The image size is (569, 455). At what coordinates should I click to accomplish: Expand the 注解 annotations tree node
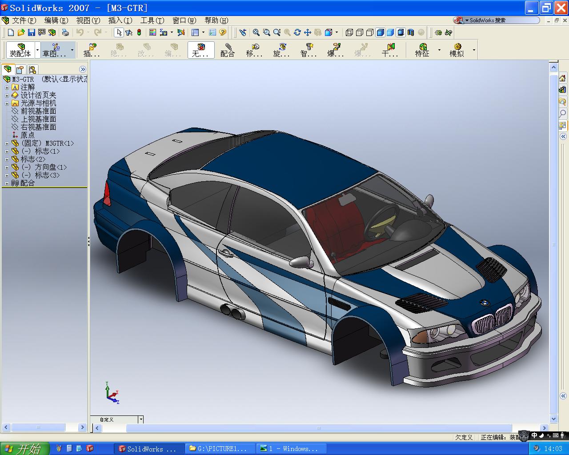[x=7, y=88]
